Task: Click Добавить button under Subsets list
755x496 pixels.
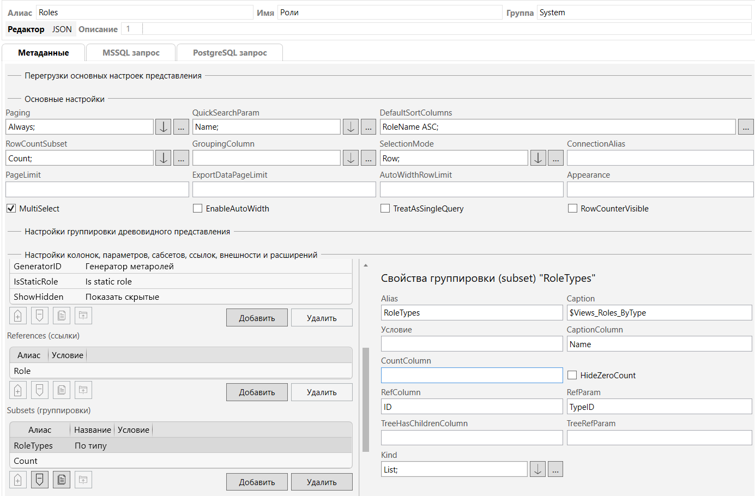Action: (257, 482)
